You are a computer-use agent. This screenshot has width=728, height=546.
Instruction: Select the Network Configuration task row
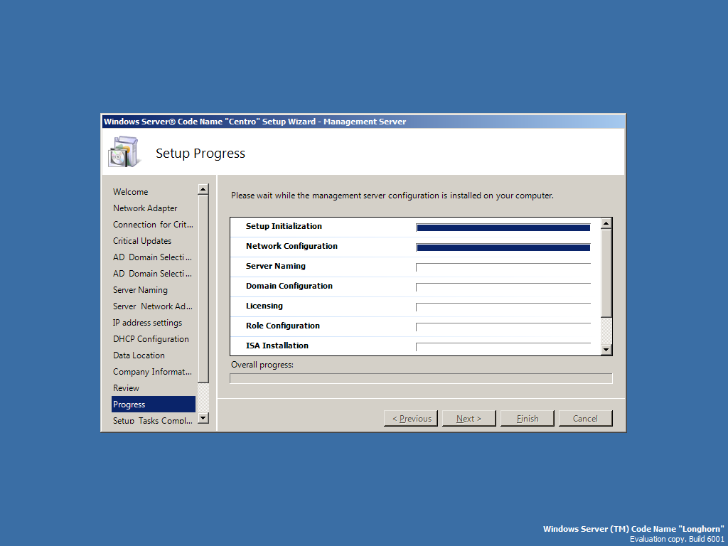click(x=415, y=247)
